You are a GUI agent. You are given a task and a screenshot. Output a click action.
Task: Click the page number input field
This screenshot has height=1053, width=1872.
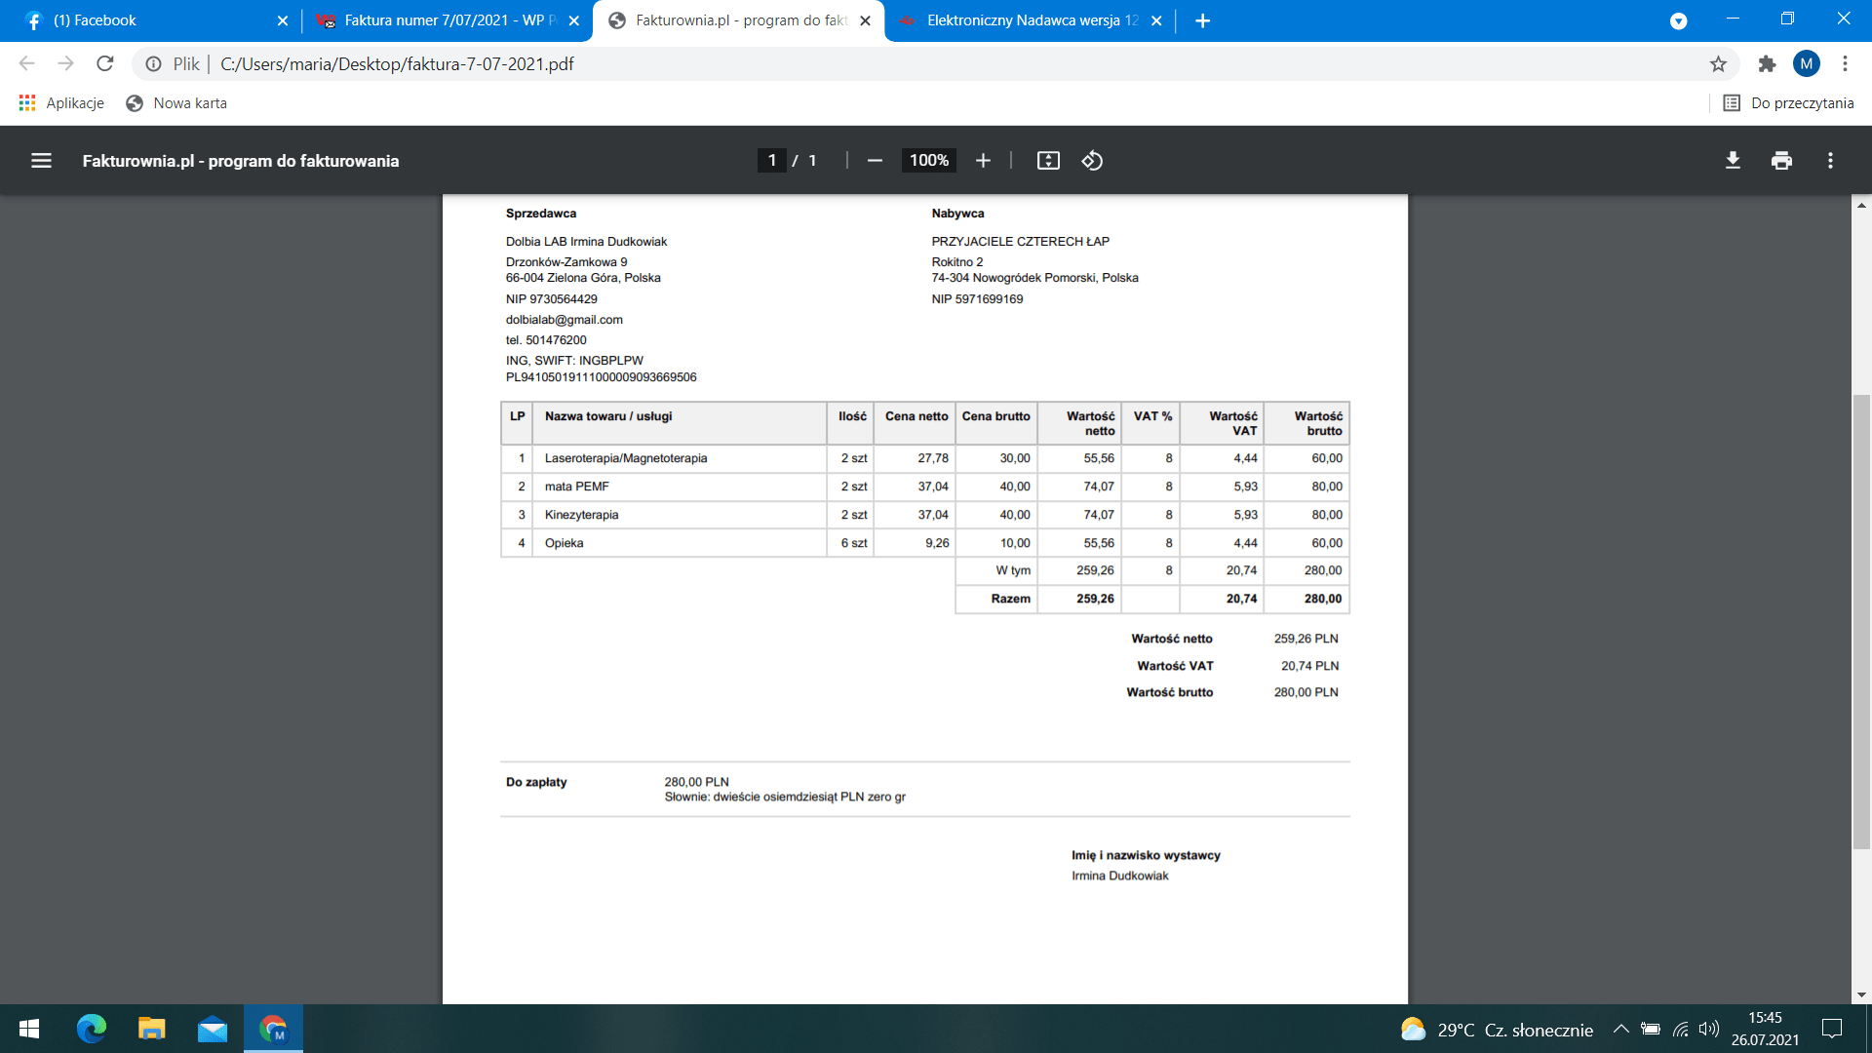772,161
